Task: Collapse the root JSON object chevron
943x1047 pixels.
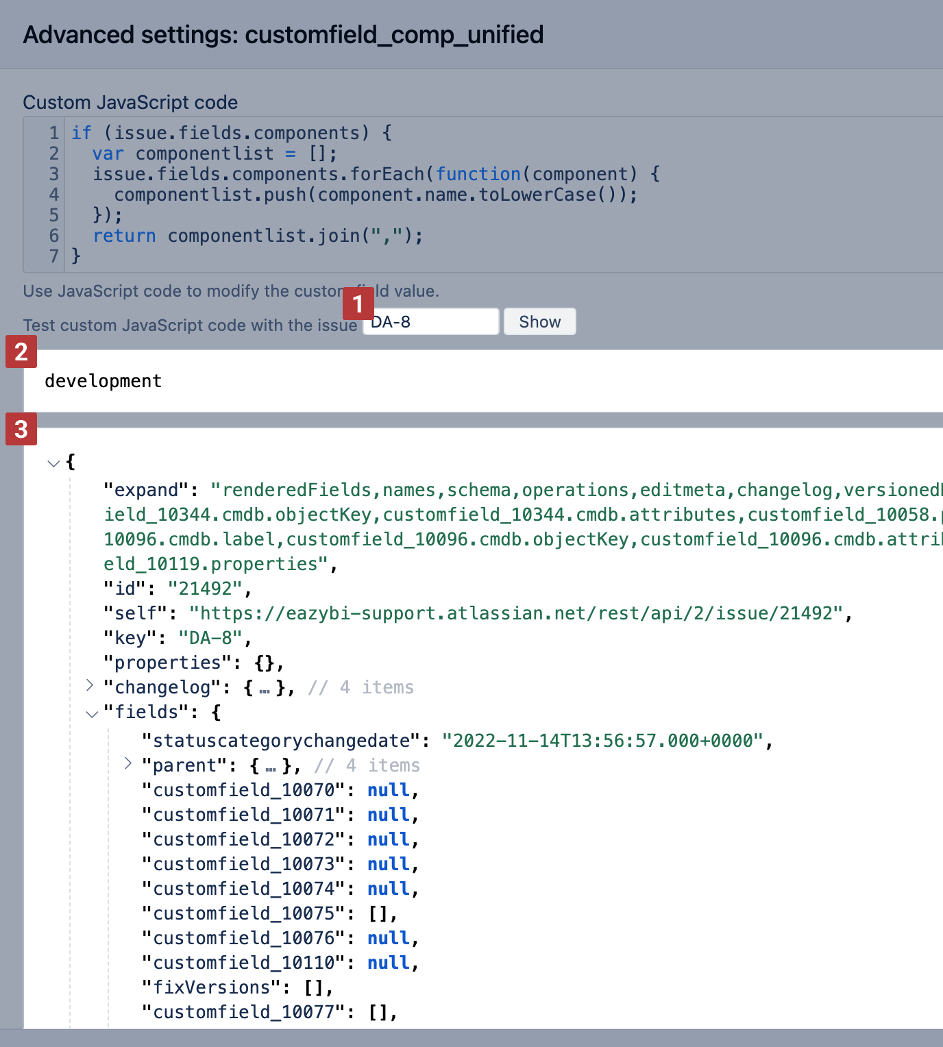Action: (53, 463)
